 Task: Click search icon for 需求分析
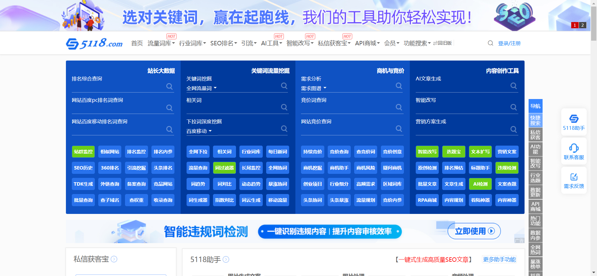399,86
